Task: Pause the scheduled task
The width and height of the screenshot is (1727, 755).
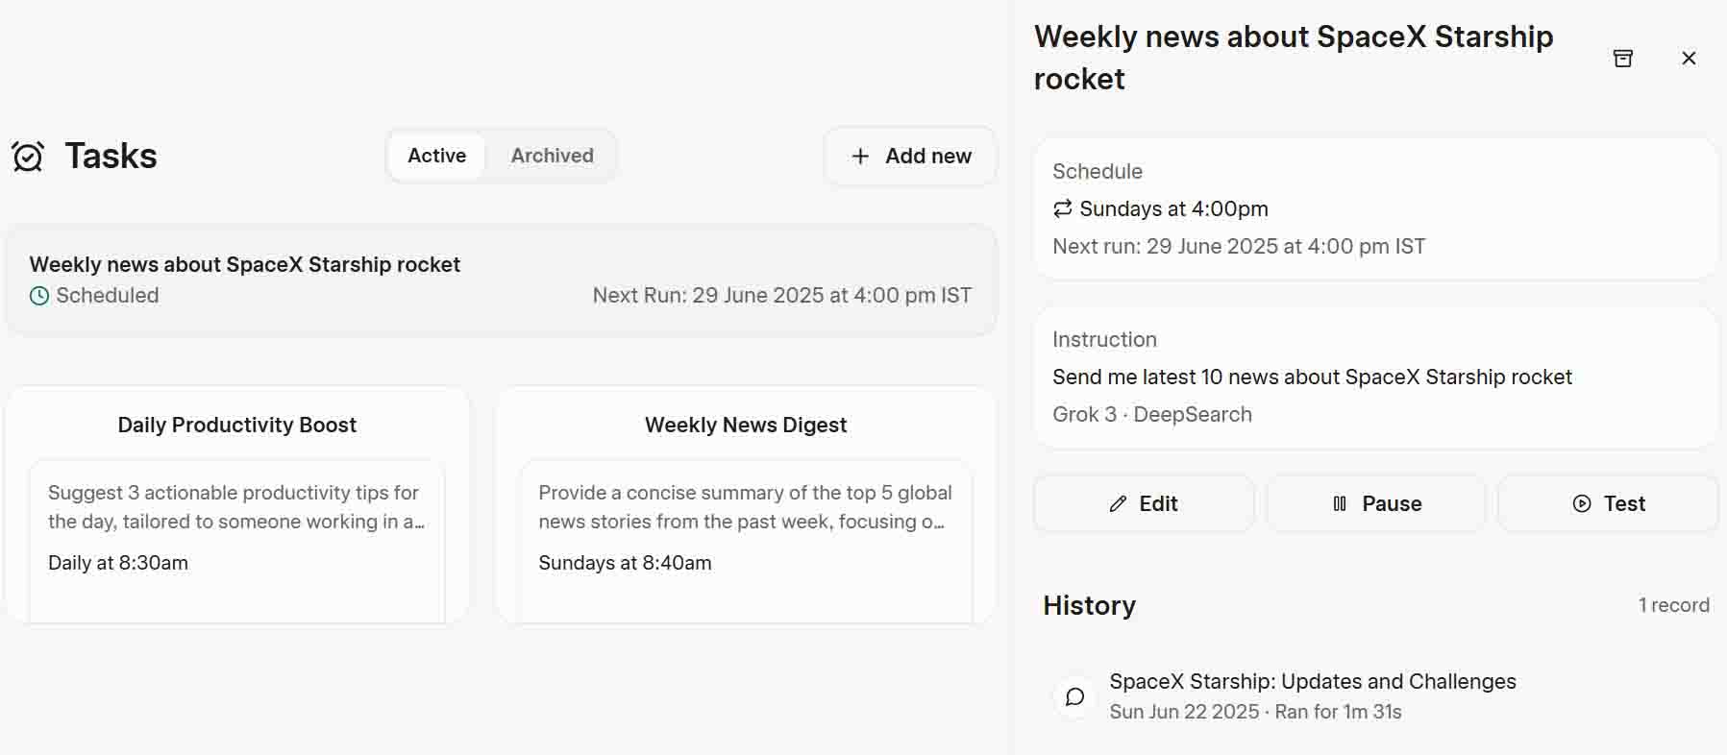Action: click(1376, 503)
